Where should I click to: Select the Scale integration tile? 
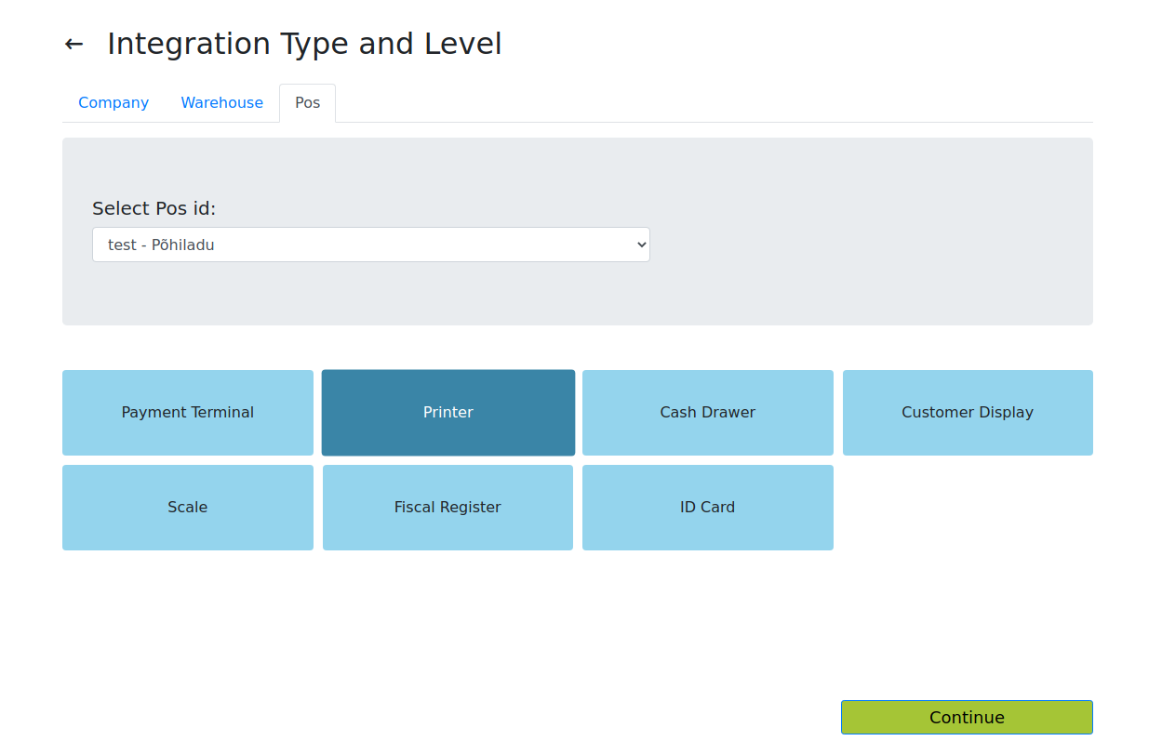pyautogui.click(x=188, y=508)
